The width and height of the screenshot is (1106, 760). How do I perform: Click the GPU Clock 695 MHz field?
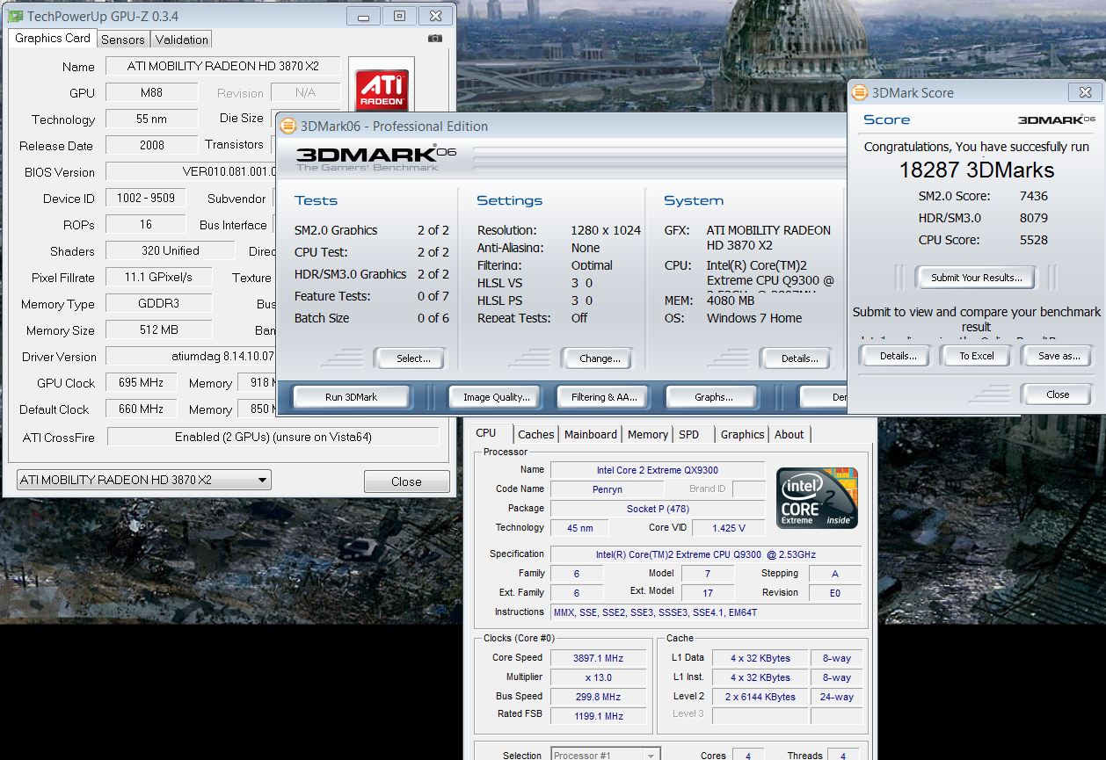click(141, 382)
